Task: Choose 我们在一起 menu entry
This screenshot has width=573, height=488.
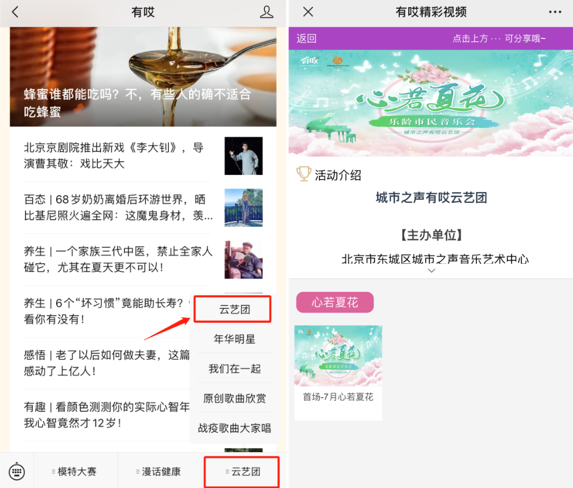Action: pos(234,369)
